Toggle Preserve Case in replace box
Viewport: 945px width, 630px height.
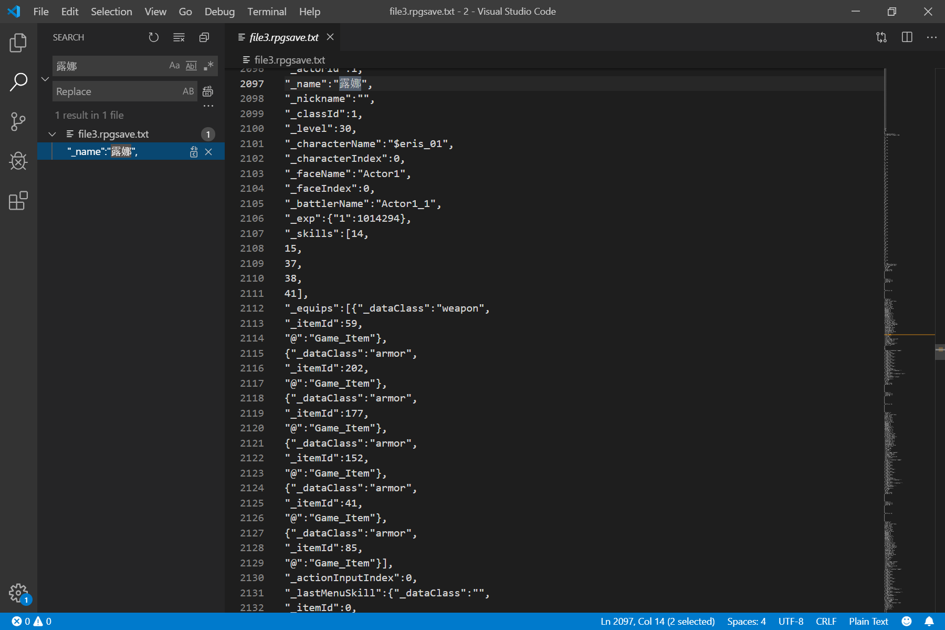point(188,91)
